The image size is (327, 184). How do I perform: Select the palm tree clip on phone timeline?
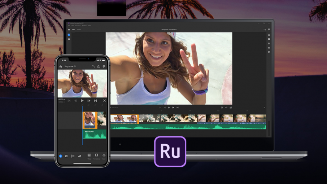tap(102, 119)
